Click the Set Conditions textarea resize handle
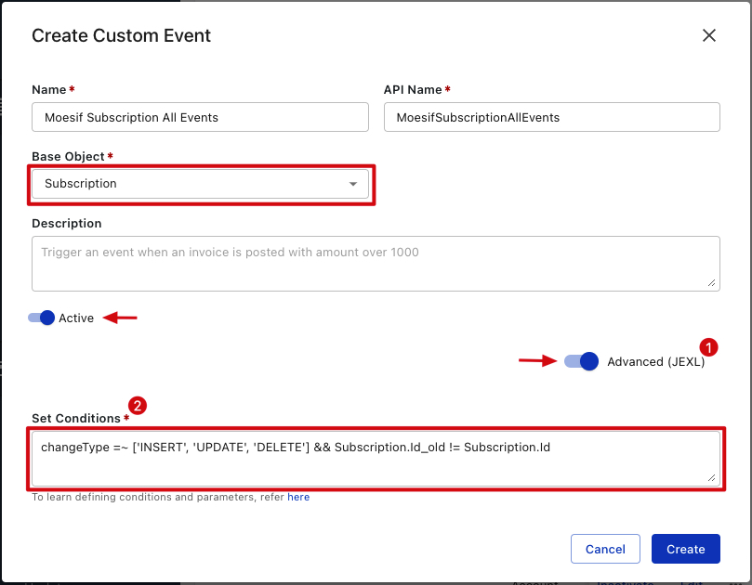Viewport: 752px width, 585px height. (712, 477)
